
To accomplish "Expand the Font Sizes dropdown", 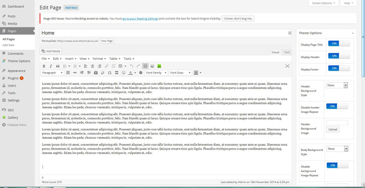I will click(x=180, y=73).
